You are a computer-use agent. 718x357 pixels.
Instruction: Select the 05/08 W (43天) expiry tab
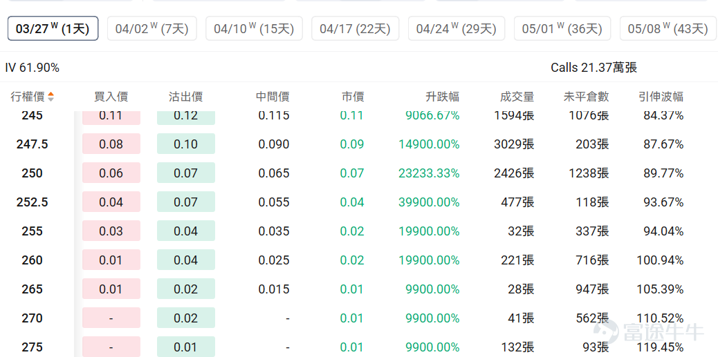pyautogui.click(x=668, y=28)
